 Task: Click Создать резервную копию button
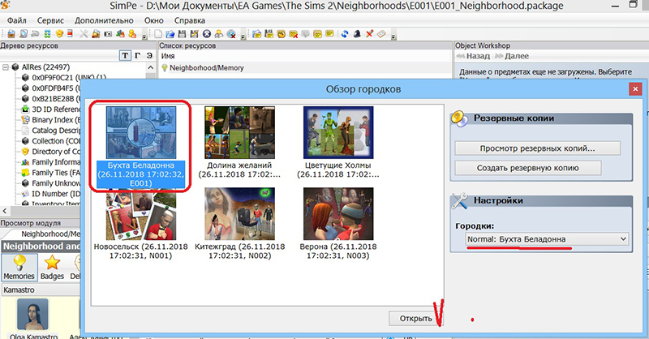click(x=527, y=168)
